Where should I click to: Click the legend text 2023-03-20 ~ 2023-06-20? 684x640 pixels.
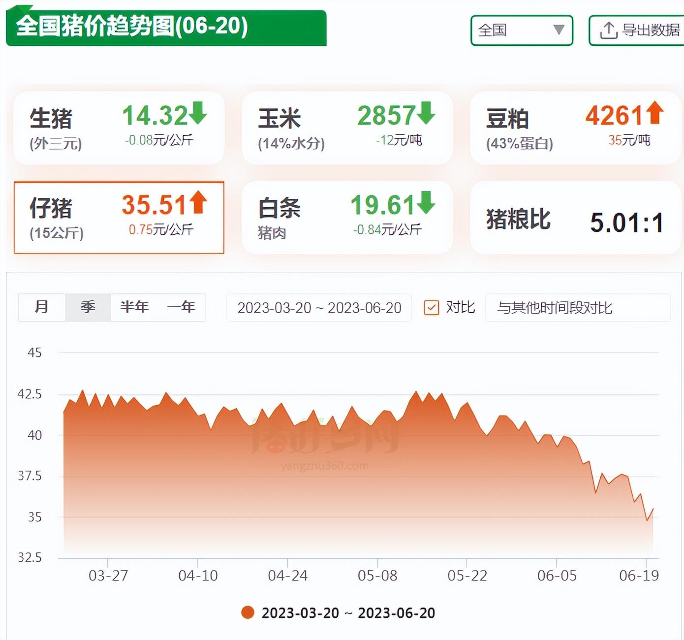pyautogui.click(x=348, y=613)
